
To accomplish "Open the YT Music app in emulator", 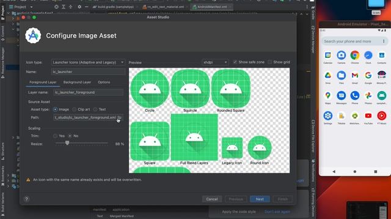I will (x=382, y=116).
